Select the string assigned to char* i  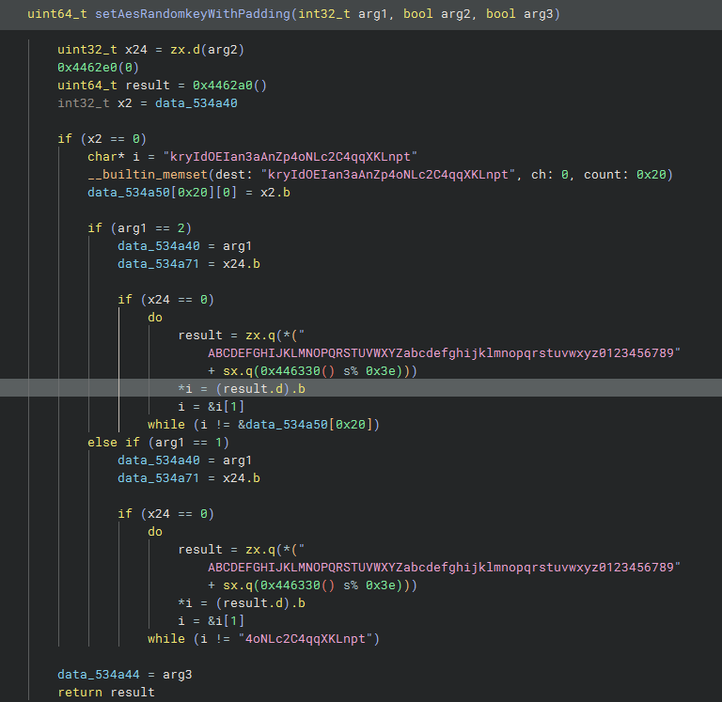pos(289,157)
